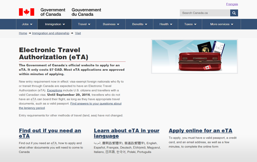Open 'Learn about eTA in your language'
Screen dimensions: 257x162
[x=127, y=133]
